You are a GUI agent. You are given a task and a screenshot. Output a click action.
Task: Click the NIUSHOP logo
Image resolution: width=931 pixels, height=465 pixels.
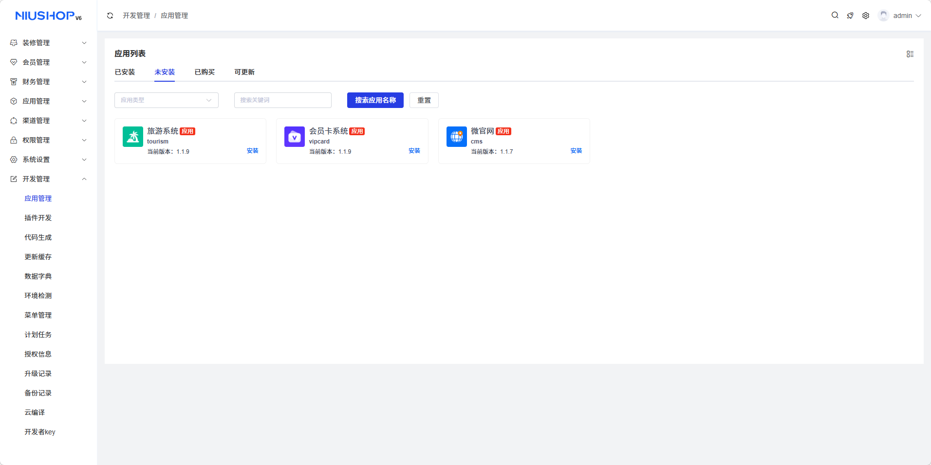pyautogui.click(x=48, y=16)
